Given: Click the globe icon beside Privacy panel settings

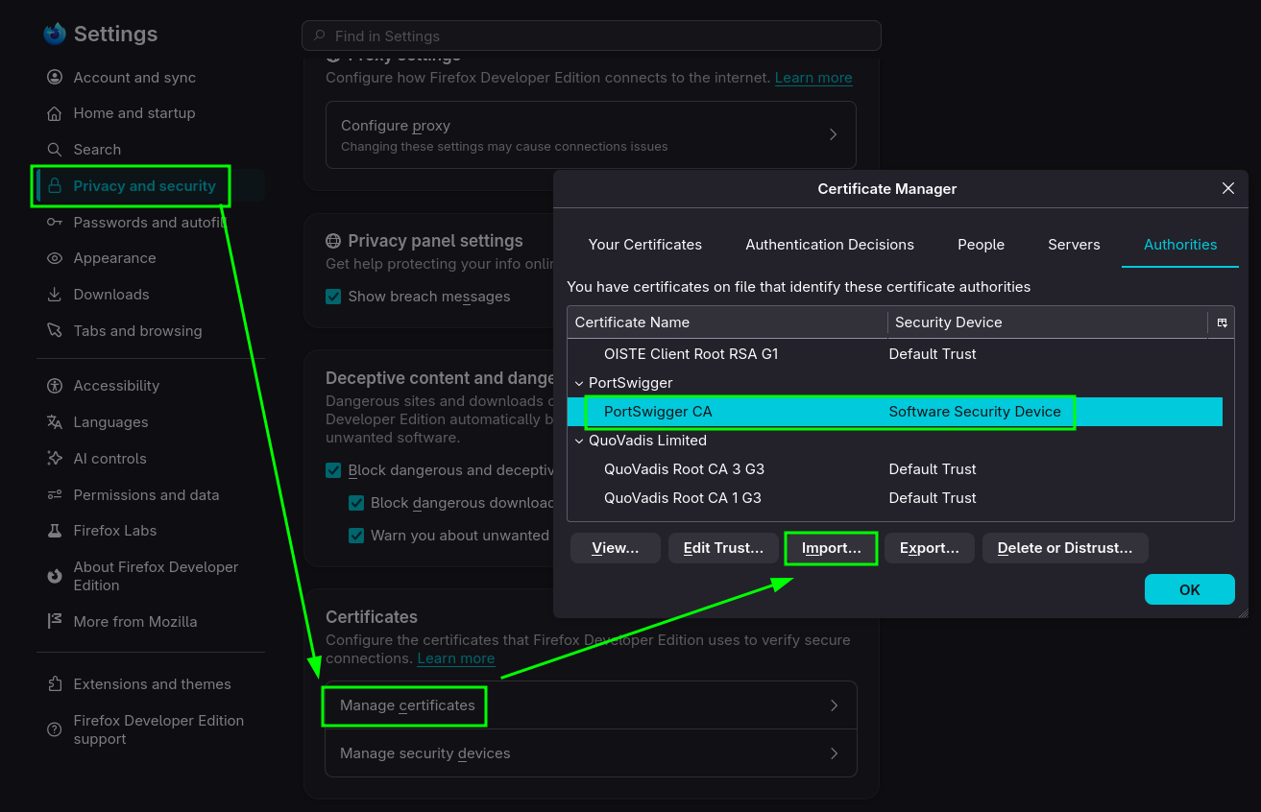Looking at the screenshot, I should [x=333, y=241].
